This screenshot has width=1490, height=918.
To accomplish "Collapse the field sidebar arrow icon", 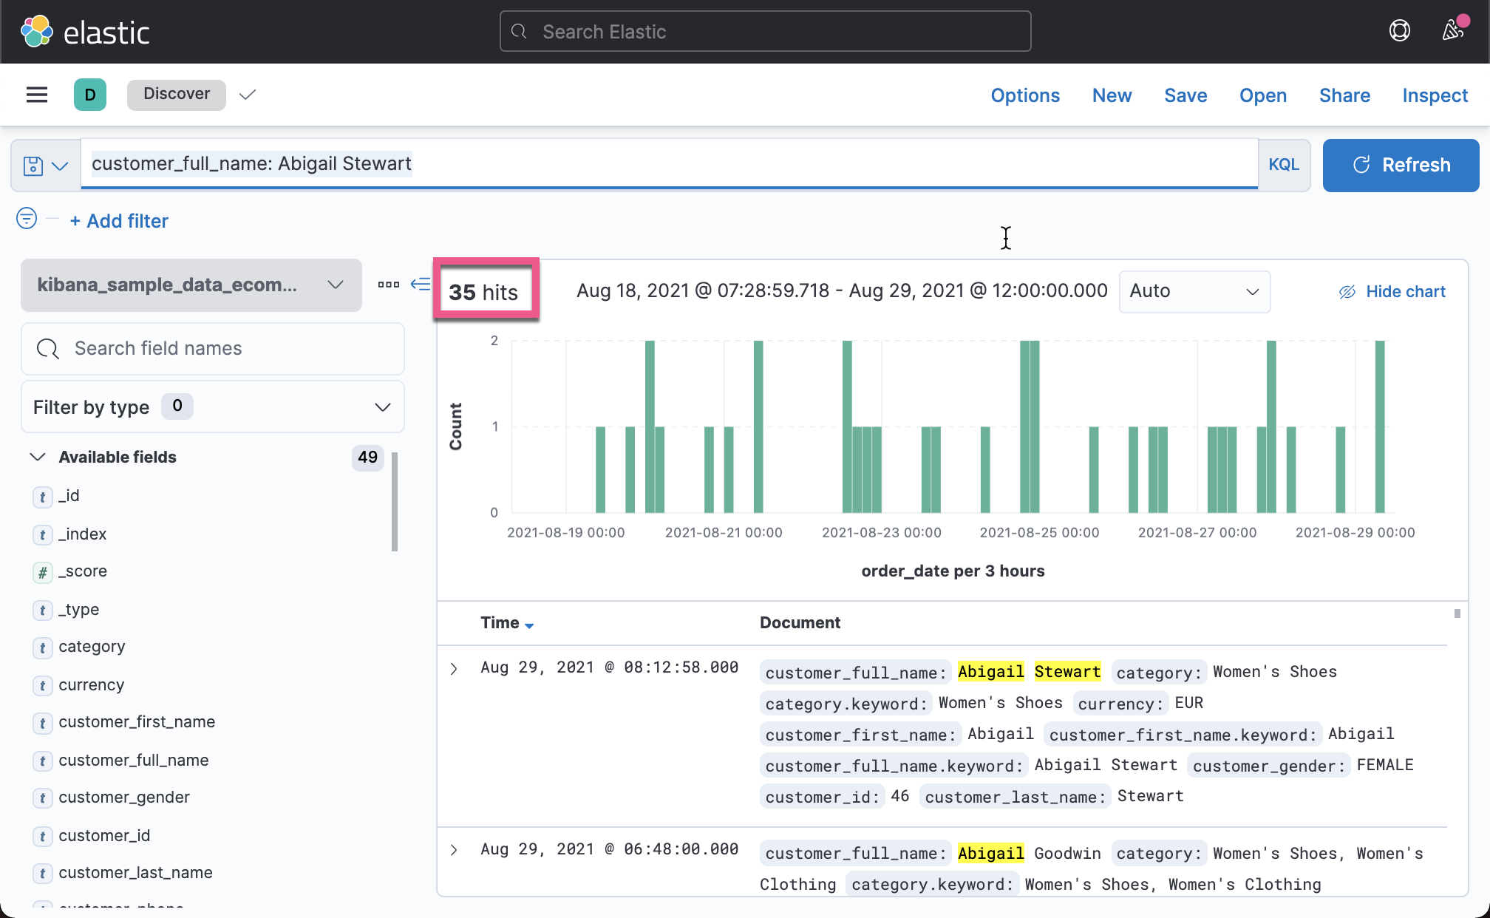I will click(421, 285).
